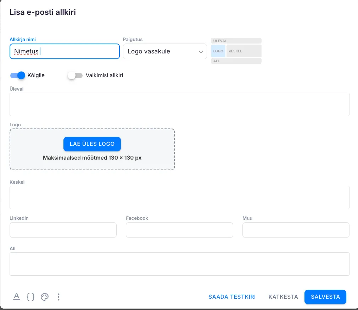Screen dimensions: 358x310
Task: Open the three-dot more options menu
Action: (58, 297)
